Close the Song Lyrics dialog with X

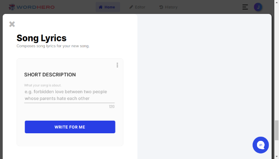coord(12,24)
